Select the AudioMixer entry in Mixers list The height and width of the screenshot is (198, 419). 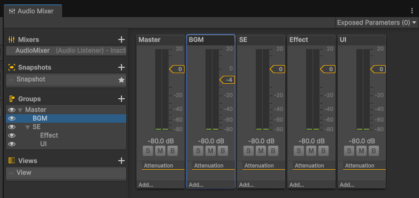[66, 51]
